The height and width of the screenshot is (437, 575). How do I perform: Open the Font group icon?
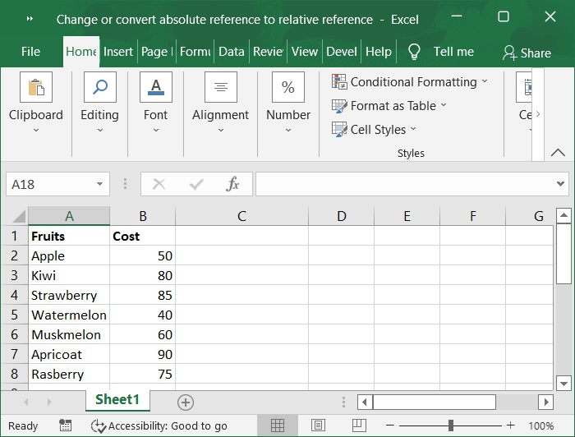[155, 87]
